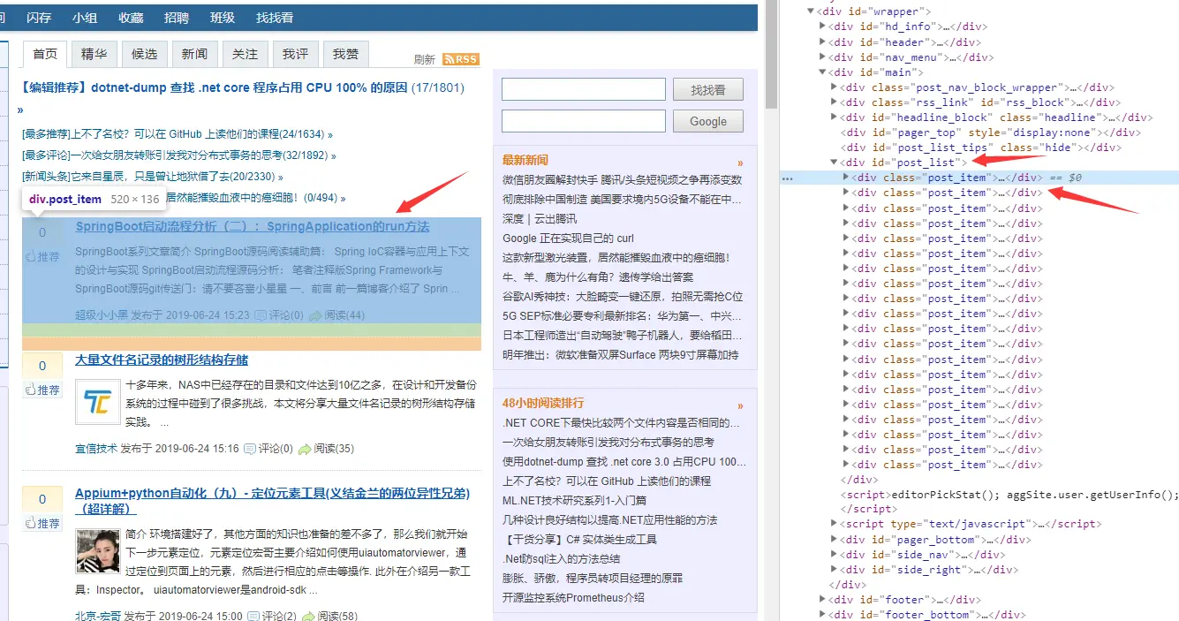
Task: Collapse the div id post_list node
Action: pyautogui.click(x=834, y=162)
